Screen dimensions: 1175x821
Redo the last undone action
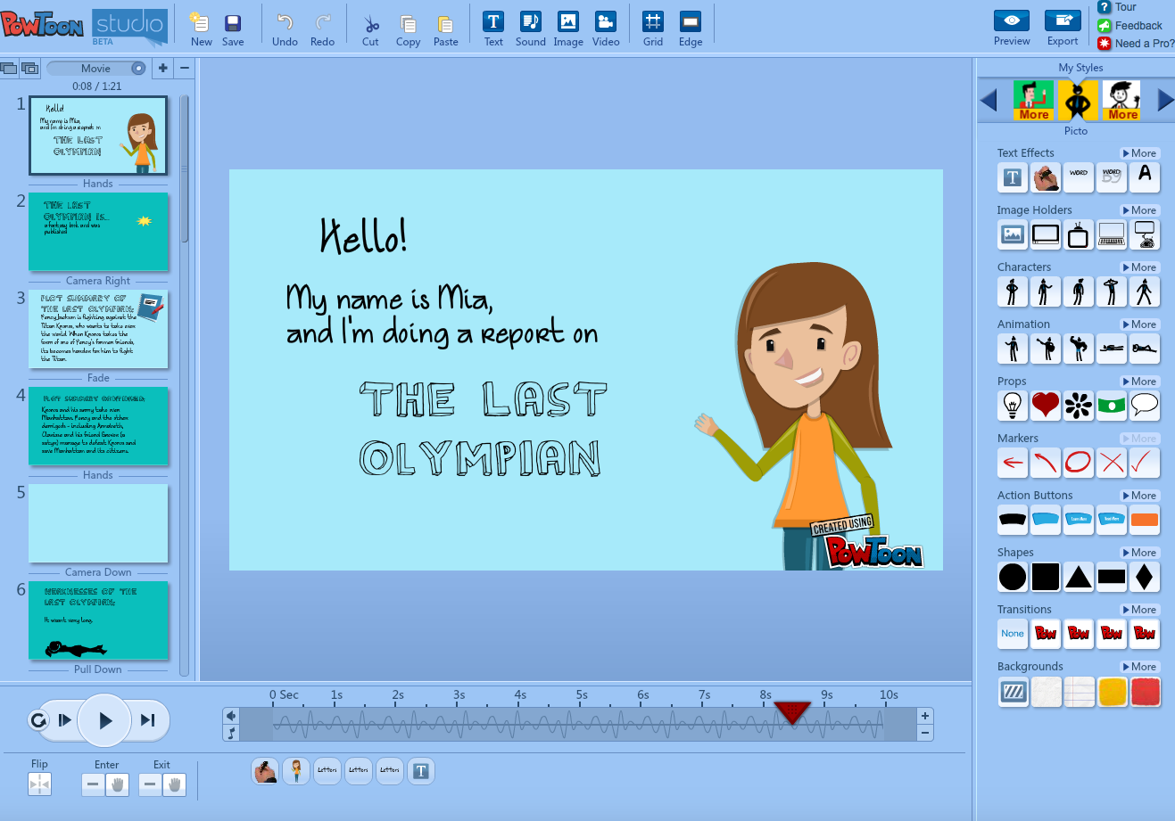click(322, 29)
